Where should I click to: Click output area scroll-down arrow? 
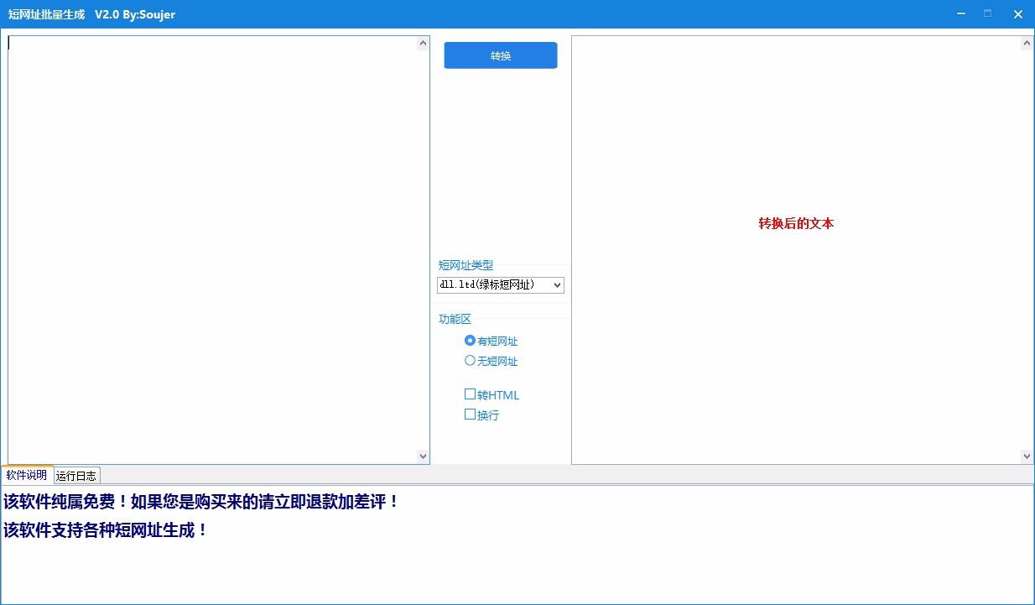(x=1027, y=456)
